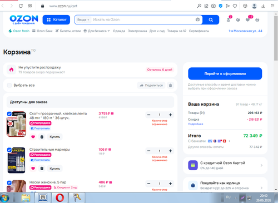Open the Каталог menu
Screen dimensions: 278x203
(x=56, y=19)
